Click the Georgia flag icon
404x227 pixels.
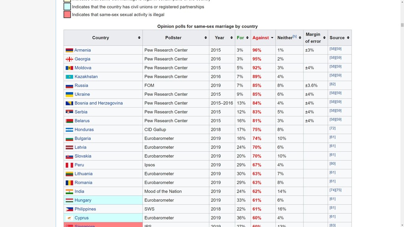69,59
